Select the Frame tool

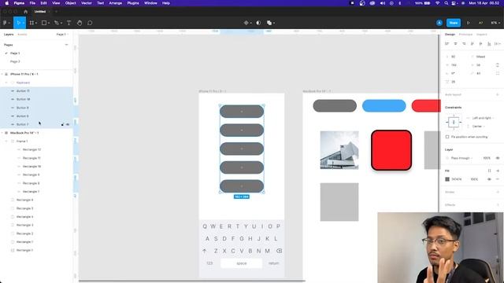pyautogui.click(x=31, y=23)
